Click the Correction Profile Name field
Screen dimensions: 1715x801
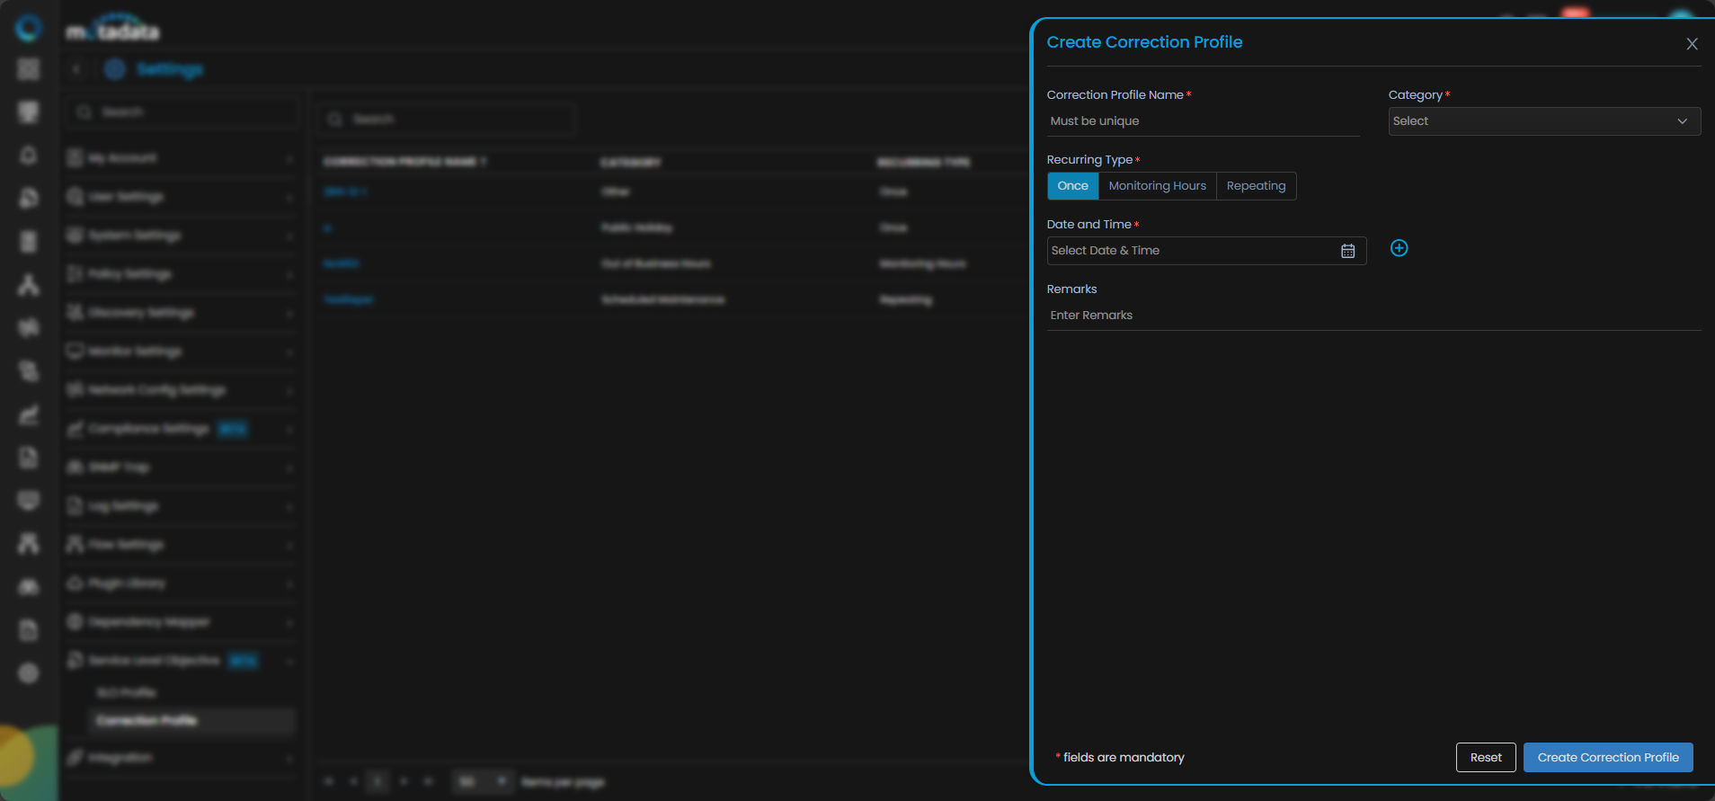(x=1202, y=121)
